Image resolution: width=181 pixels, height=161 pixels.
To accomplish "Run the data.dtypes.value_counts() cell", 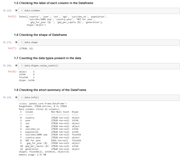I will pos(17,66).
